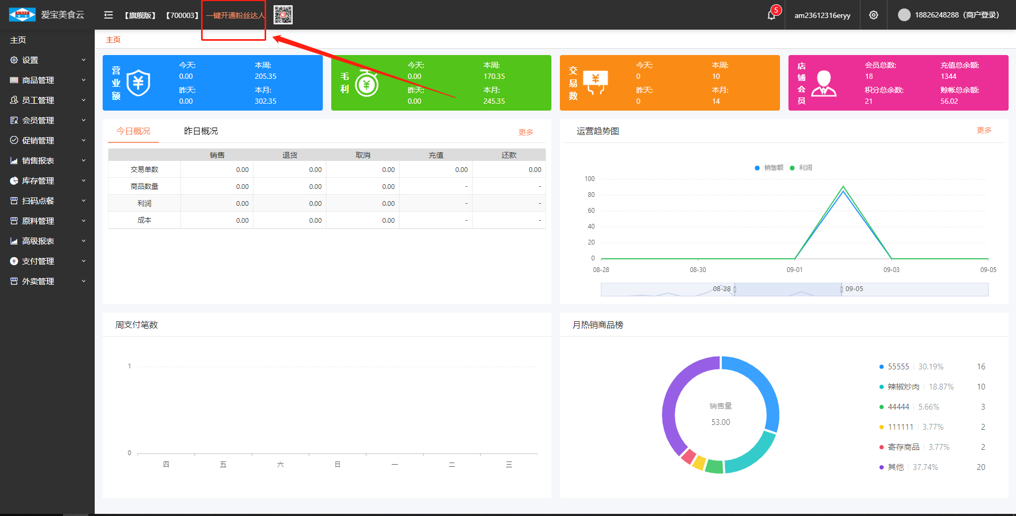Viewport: 1016px width, 516px height.
Task: Collapse sidebar using the hamburger menu icon
Action: tap(108, 15)
